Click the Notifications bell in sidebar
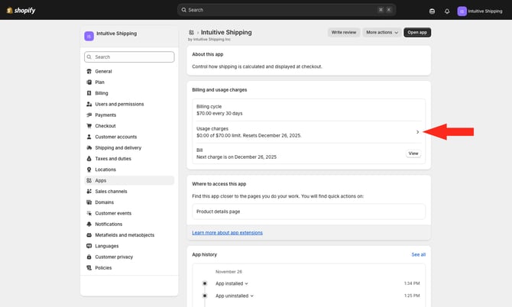The height and width of the screenshot is (307, 512). click(89, 224)
